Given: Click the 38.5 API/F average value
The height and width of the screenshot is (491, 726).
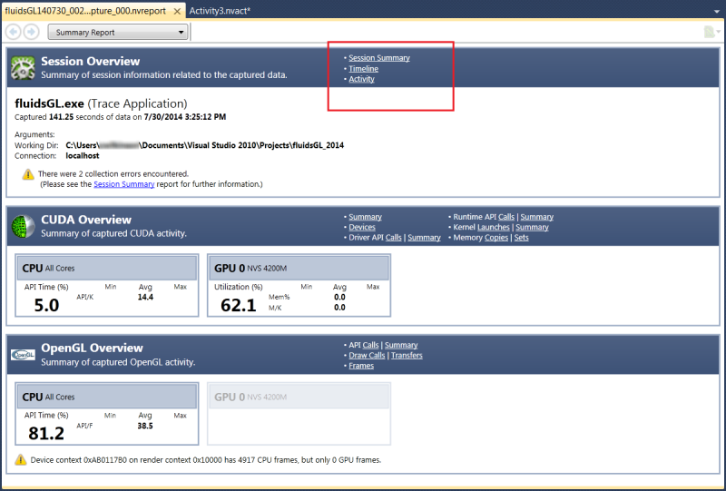Looking at the screenshot, I should coord(145,426).
